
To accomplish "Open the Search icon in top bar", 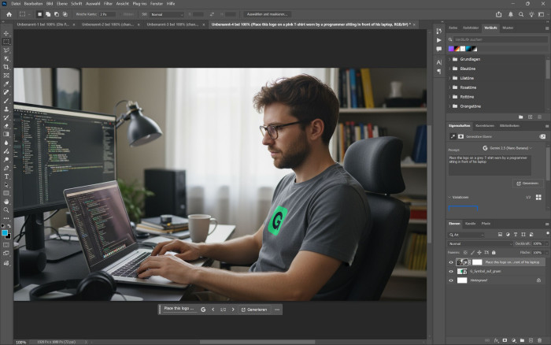I will pos(521,14).
